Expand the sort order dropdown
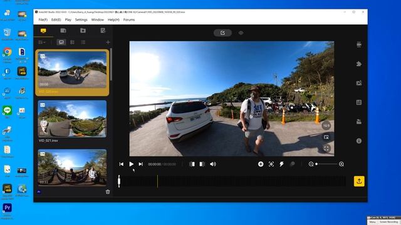The image size is (401, 225). tap(42, 42)
